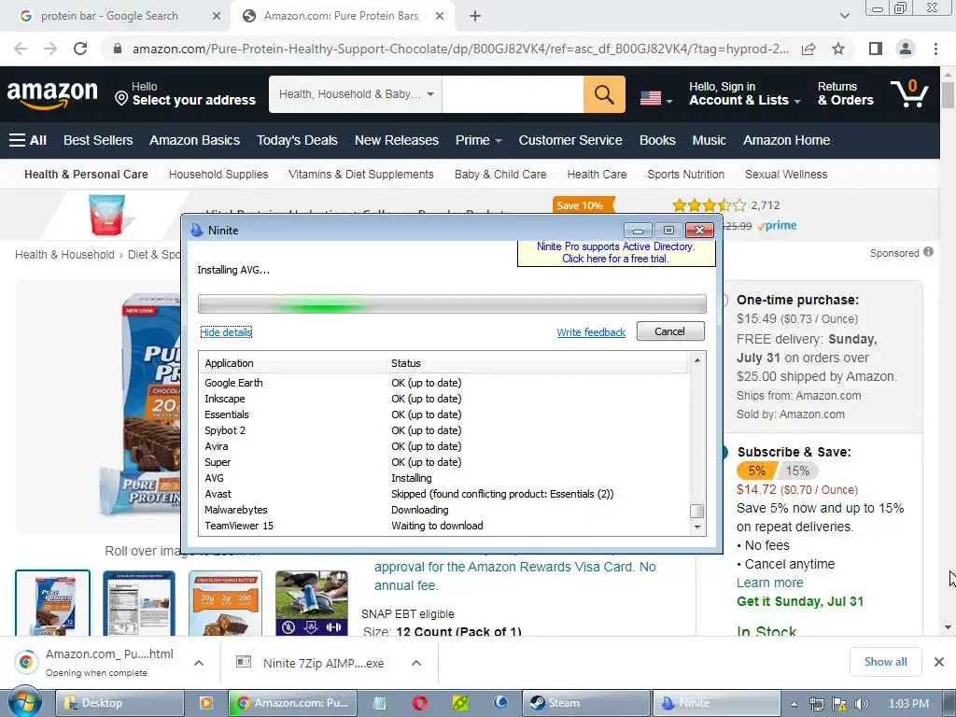Screen dimensions: 956x717
Task: Select the 15% Subscribe & Save option
Action: point(797,471)
